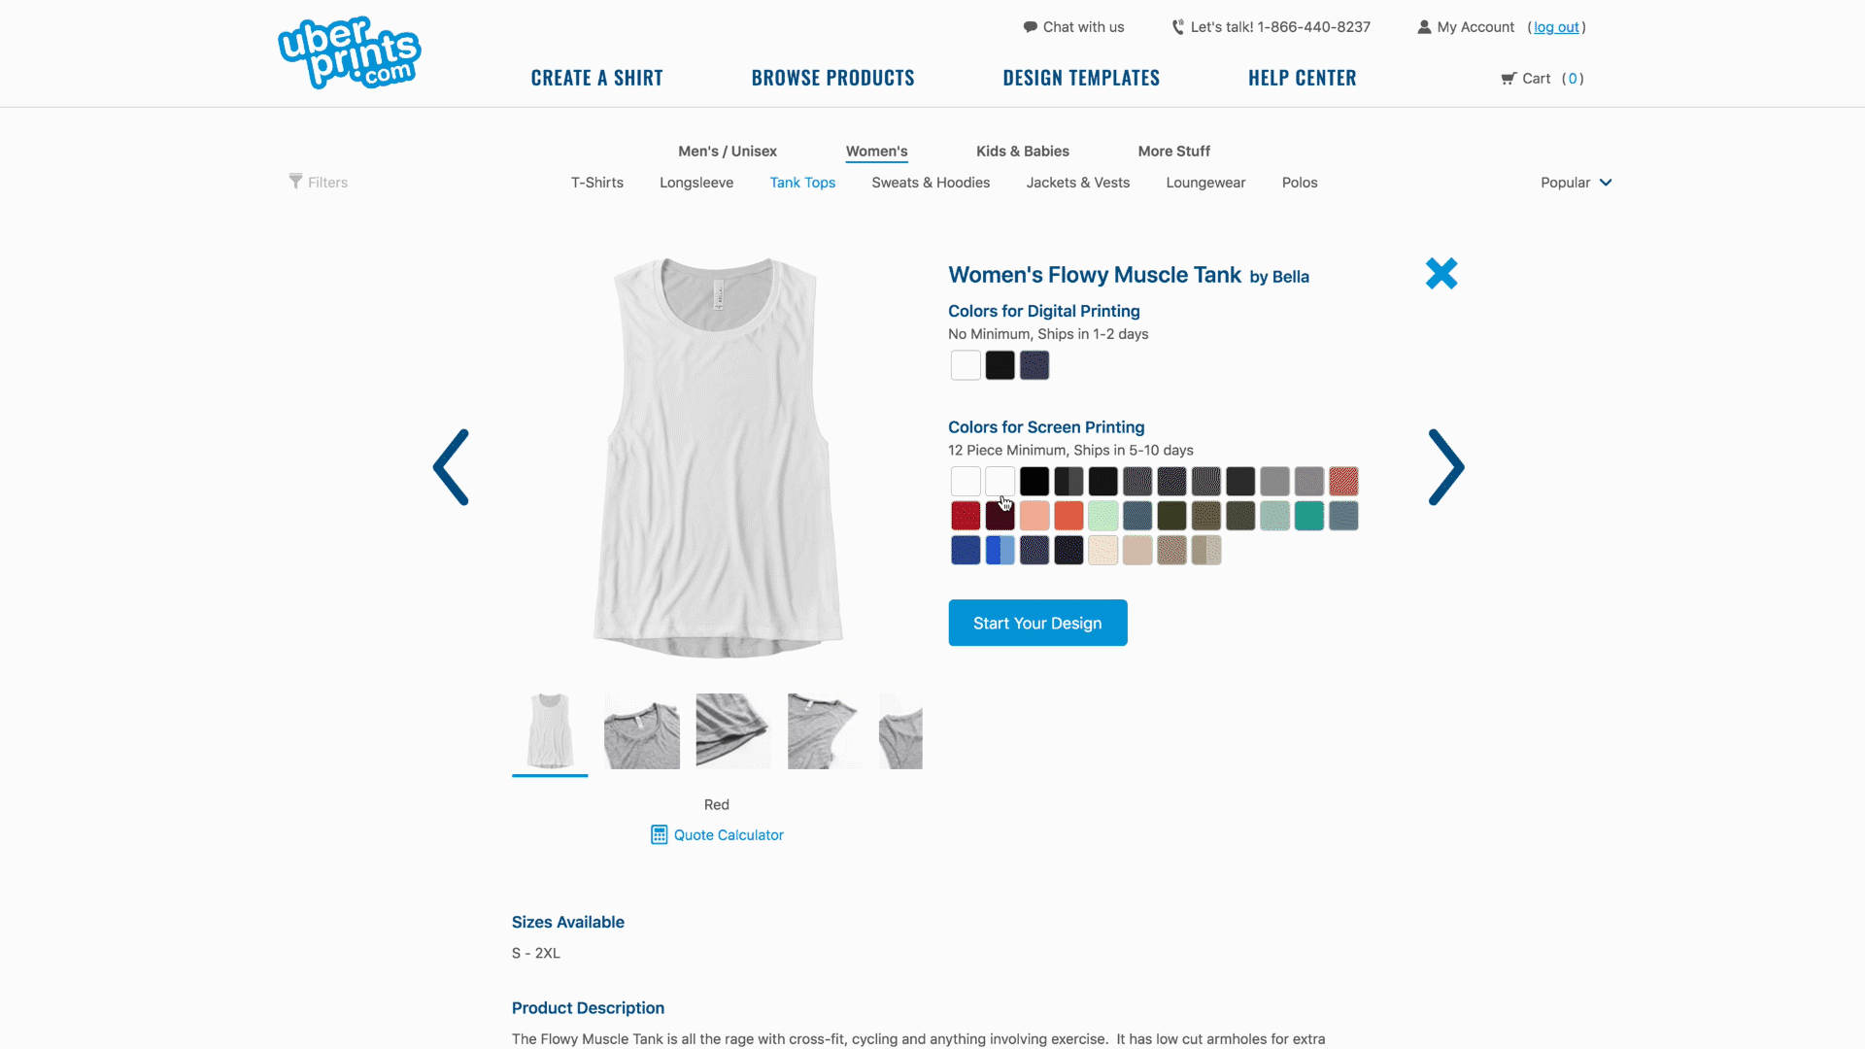Image resolution: width=1865 pixels, height=1049 pixels.
Task: Click the shopping cart icon
Action: point(1509,79)
